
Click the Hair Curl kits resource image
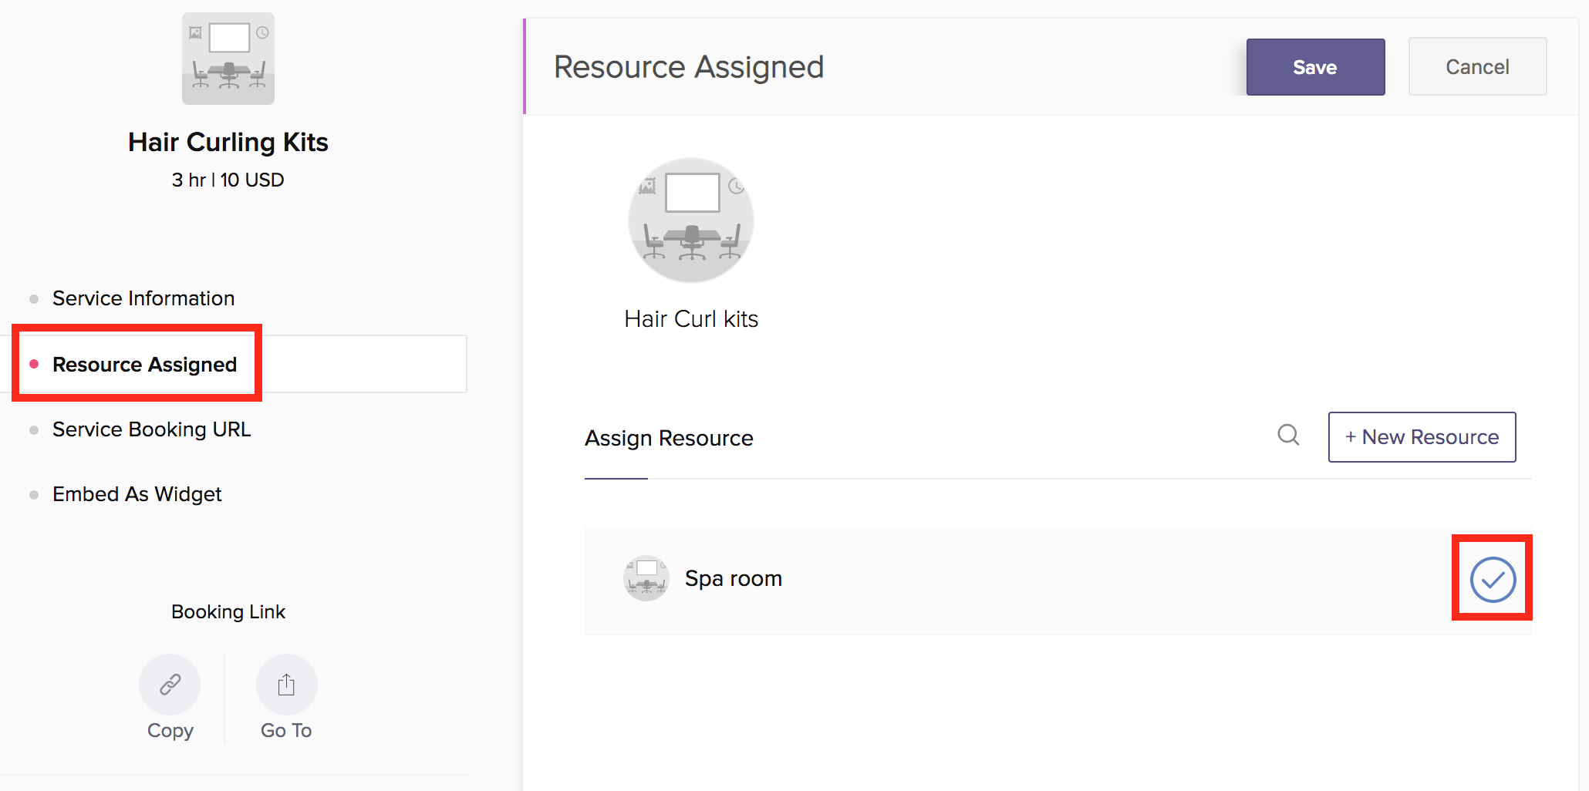[x=691, y=220]
